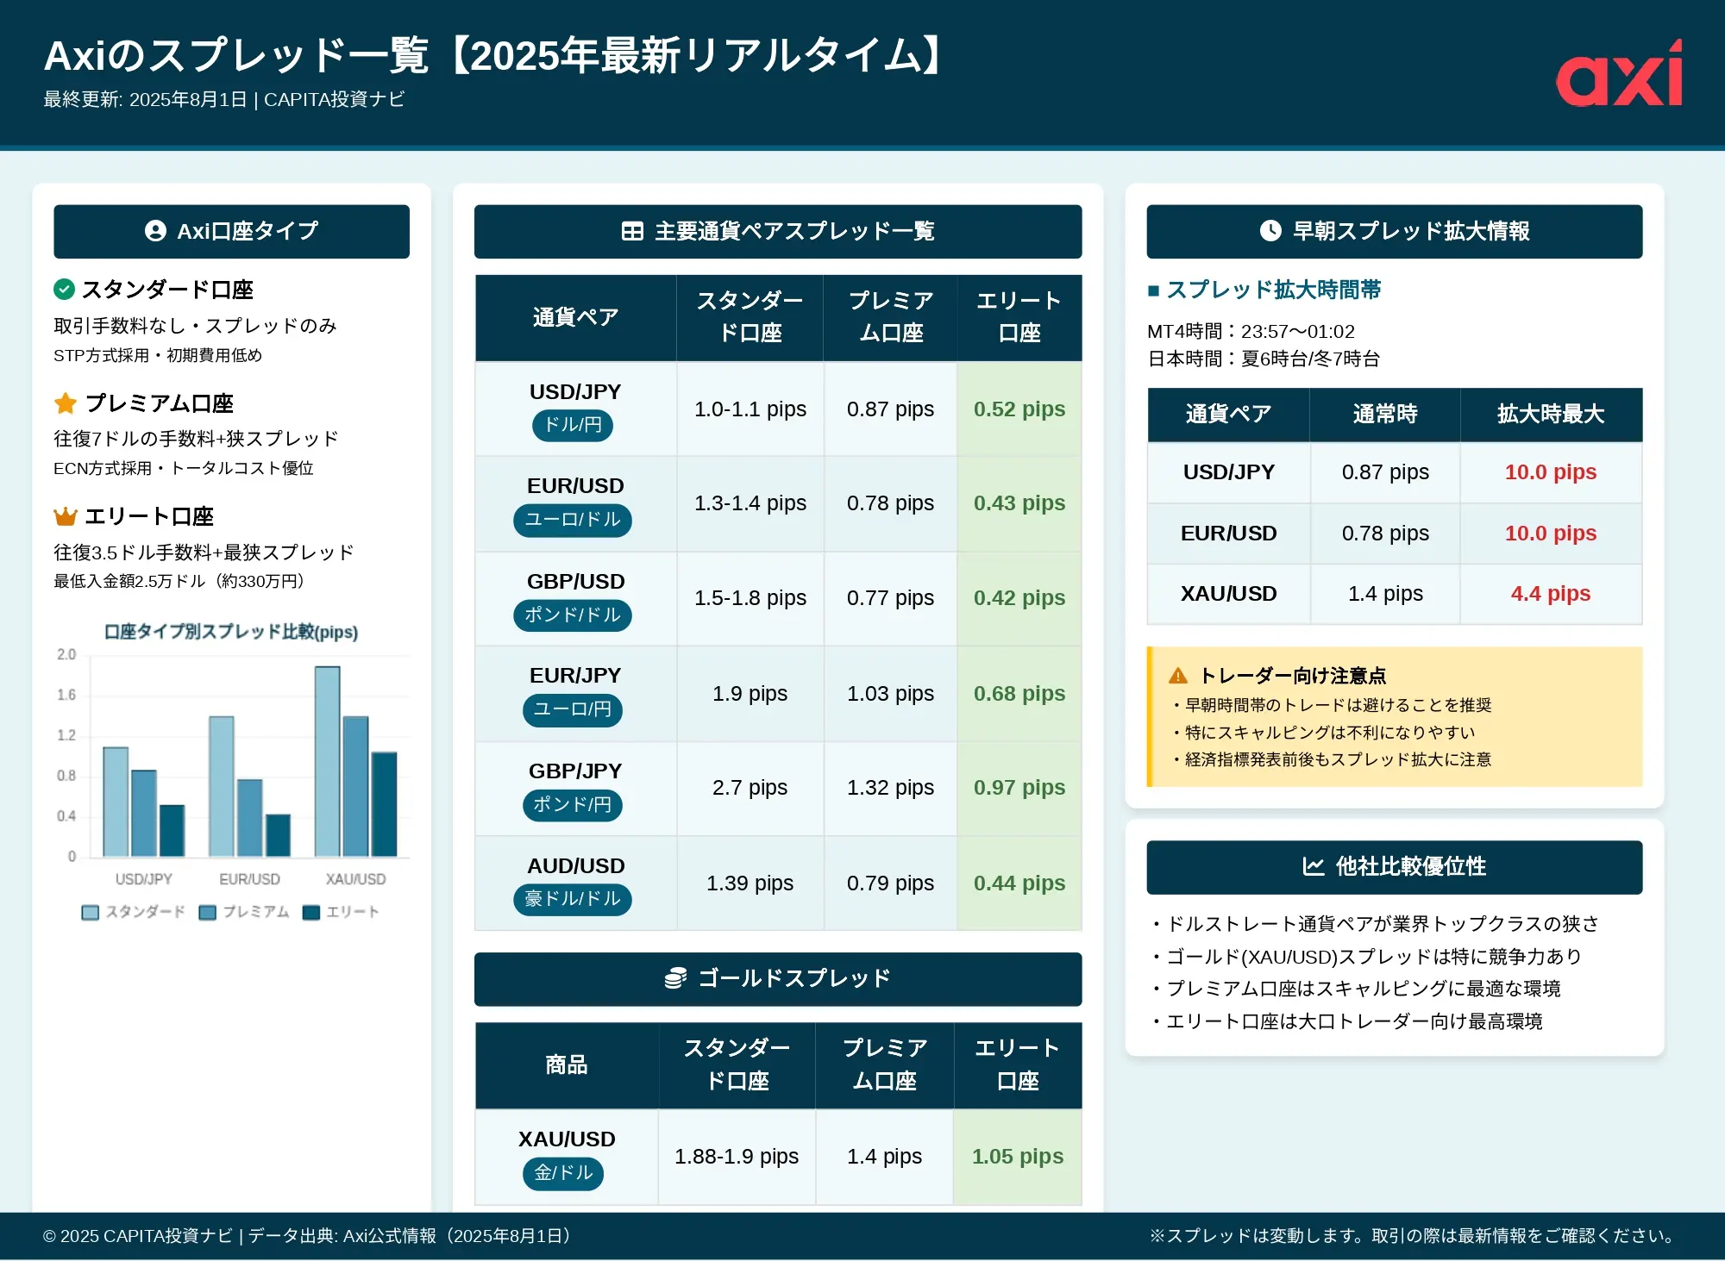
Task: Click the crown icon next to エリート口座
Action: [x=66, y=516]
